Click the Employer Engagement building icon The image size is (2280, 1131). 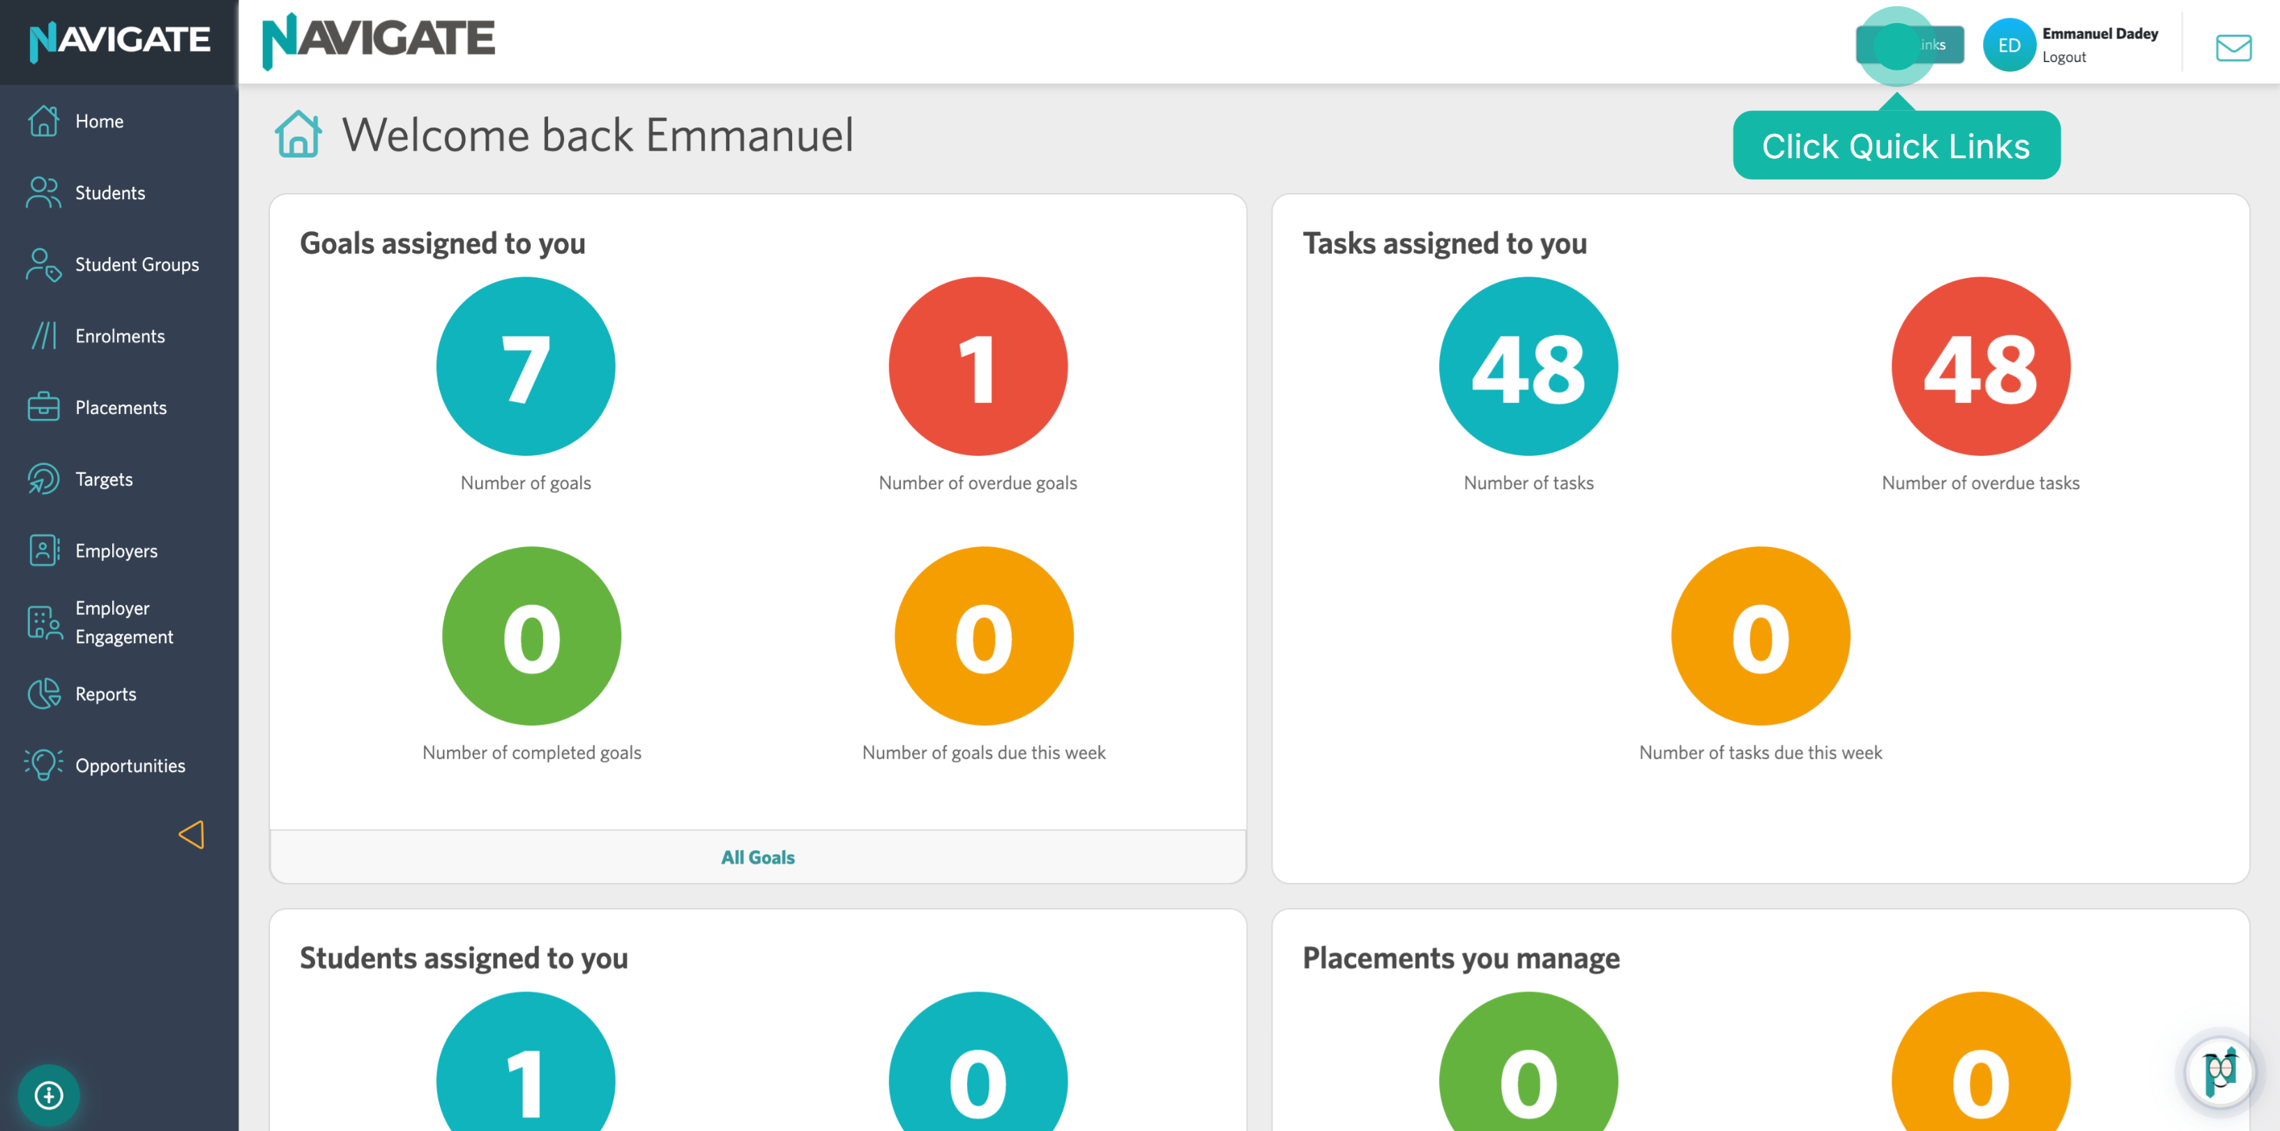[43, 622]
